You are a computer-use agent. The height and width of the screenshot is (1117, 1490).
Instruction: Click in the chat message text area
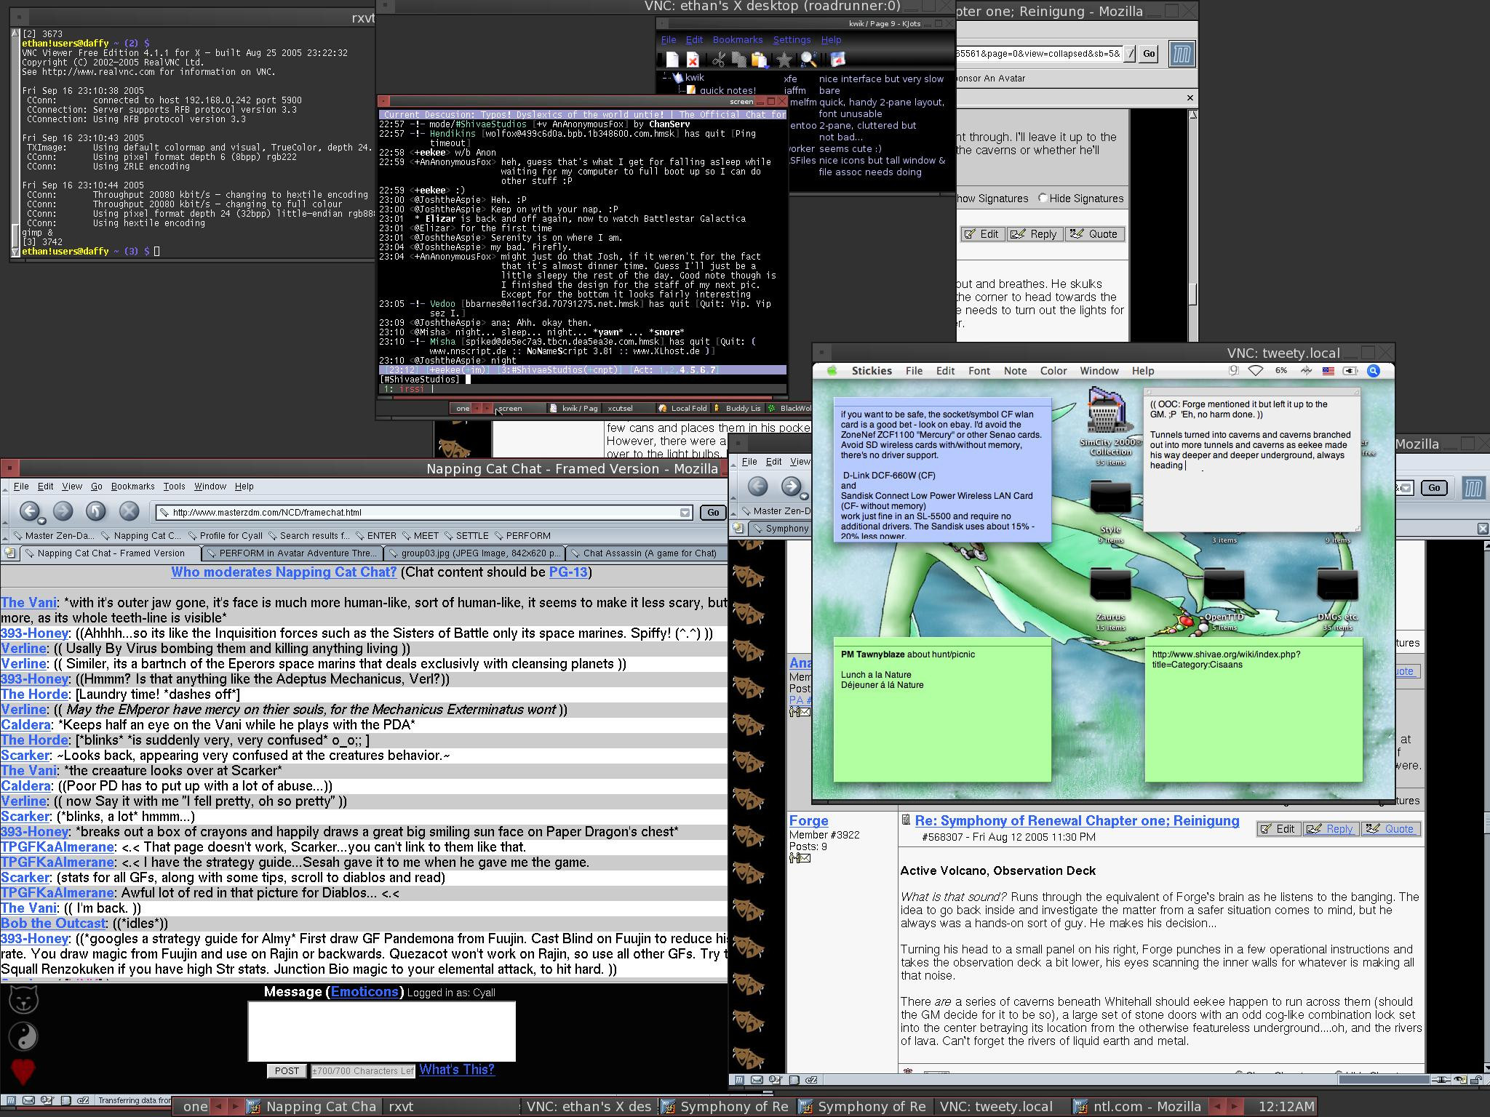(x=382, y=1031)
